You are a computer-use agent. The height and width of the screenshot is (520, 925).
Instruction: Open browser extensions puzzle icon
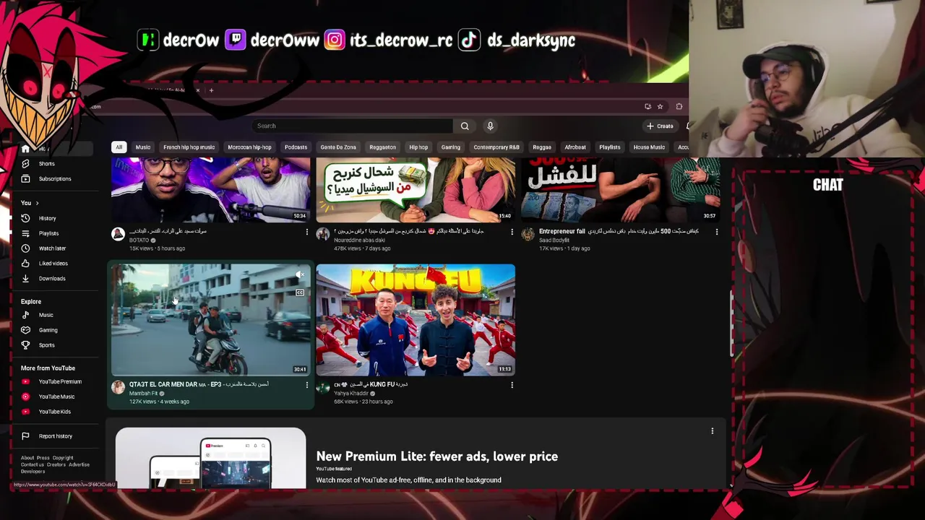pyautogui.click(x=679, y=106)
